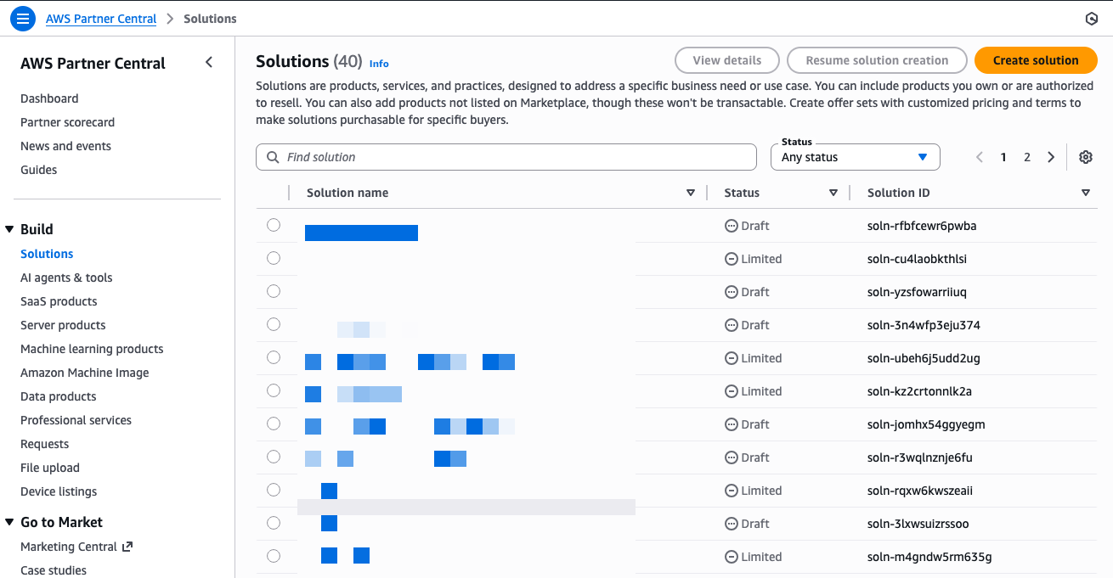This screenshot has width=1113, height=578.
Task: Sort by Solution name column arrow
Action: point(691,193)
